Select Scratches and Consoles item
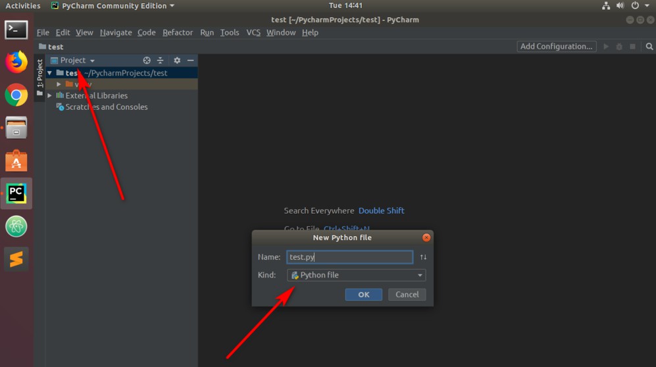656x367 pixels. point(107,107)
